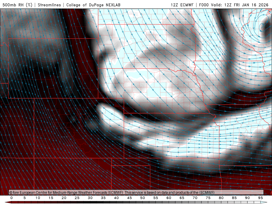Select the "65" value on the legend
The image size is (272, 204).
click(x=182, y=198)
